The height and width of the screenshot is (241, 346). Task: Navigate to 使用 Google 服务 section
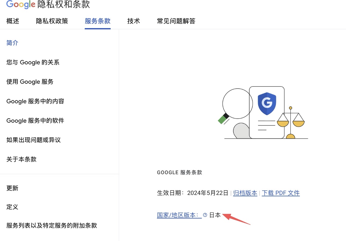pos(30,82)
